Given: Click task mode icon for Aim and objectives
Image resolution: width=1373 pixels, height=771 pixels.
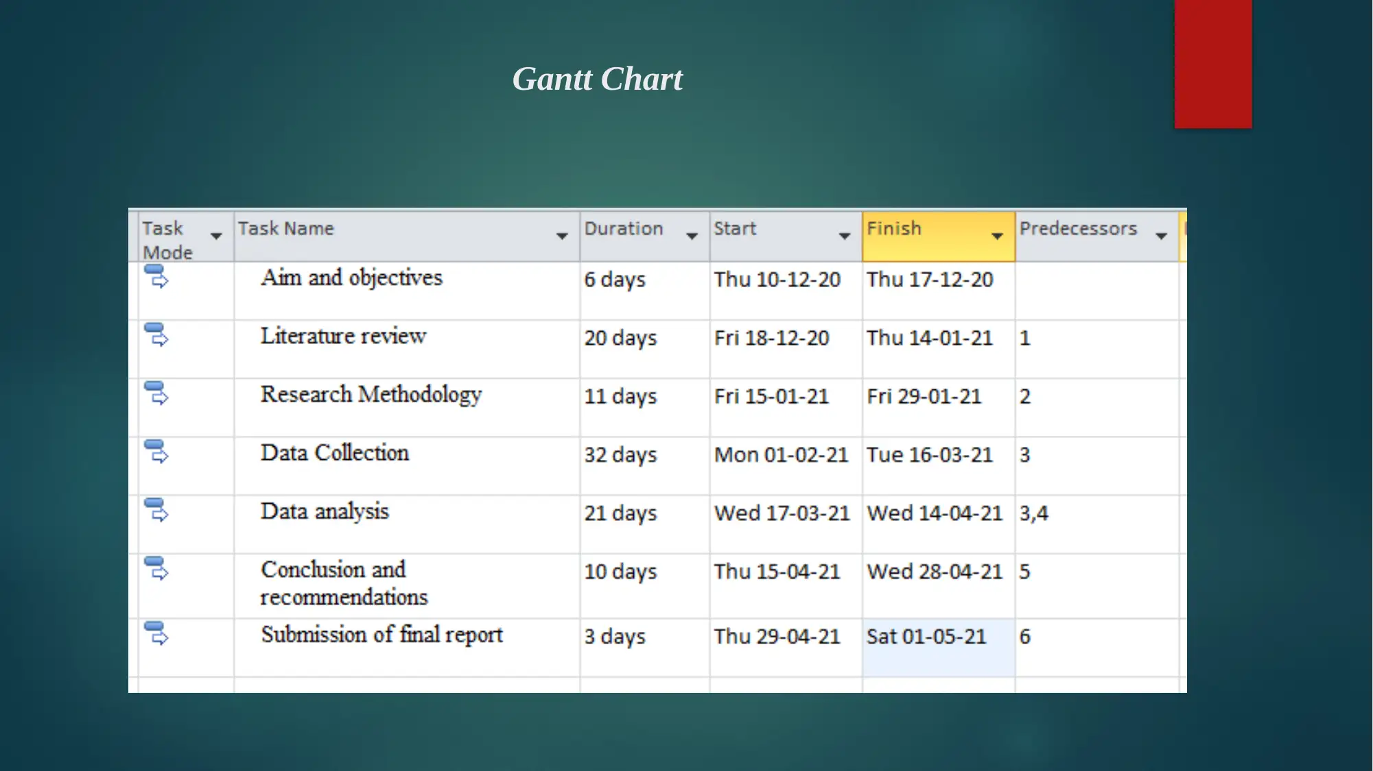Looking at the screenshot, I should [x=156, y=277].
